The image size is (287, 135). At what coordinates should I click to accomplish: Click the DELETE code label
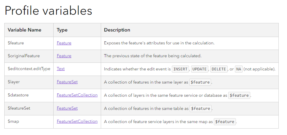[x=219, y=69]
